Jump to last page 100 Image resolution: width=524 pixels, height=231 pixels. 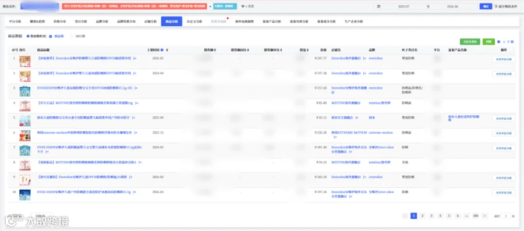point(476,216)
